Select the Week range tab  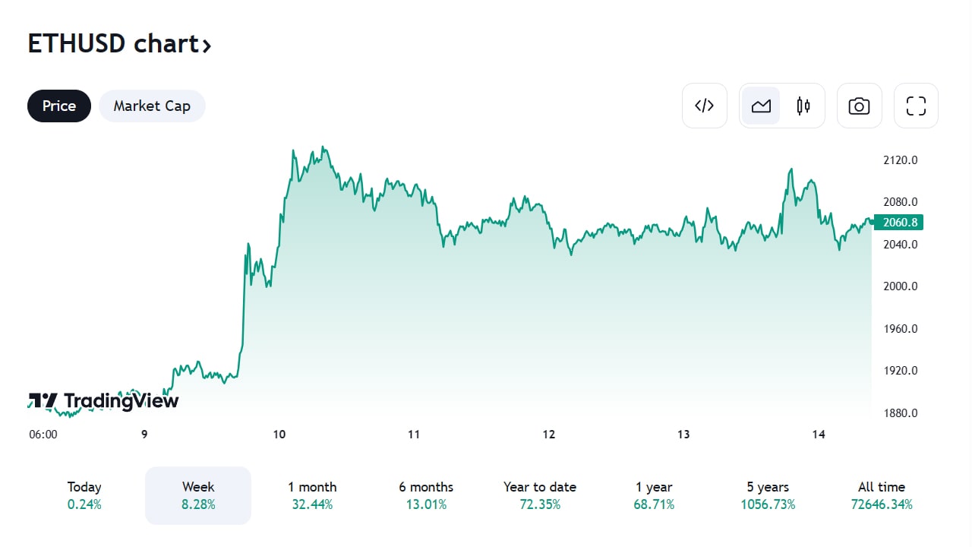point(198,495)
